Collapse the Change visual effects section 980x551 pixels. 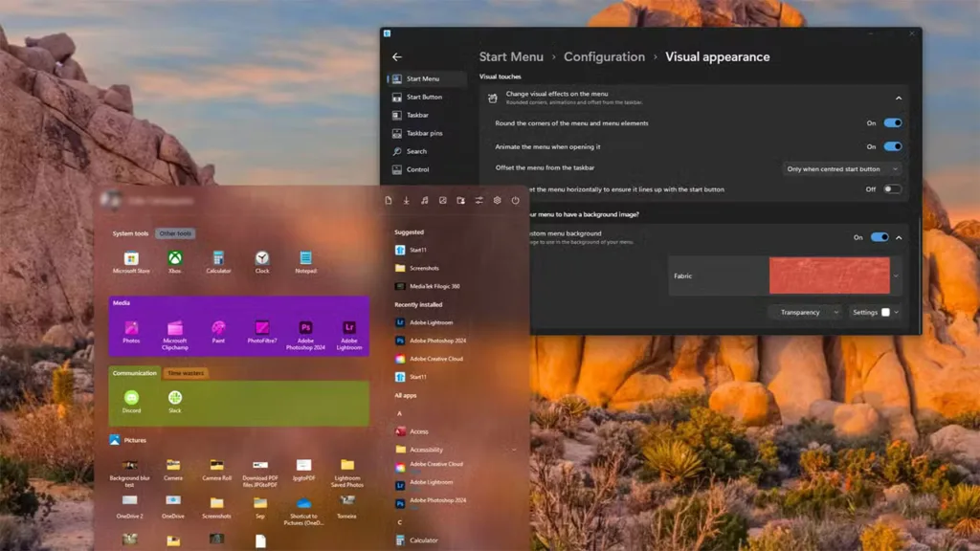pyautogui.click(x=899, y=99)
